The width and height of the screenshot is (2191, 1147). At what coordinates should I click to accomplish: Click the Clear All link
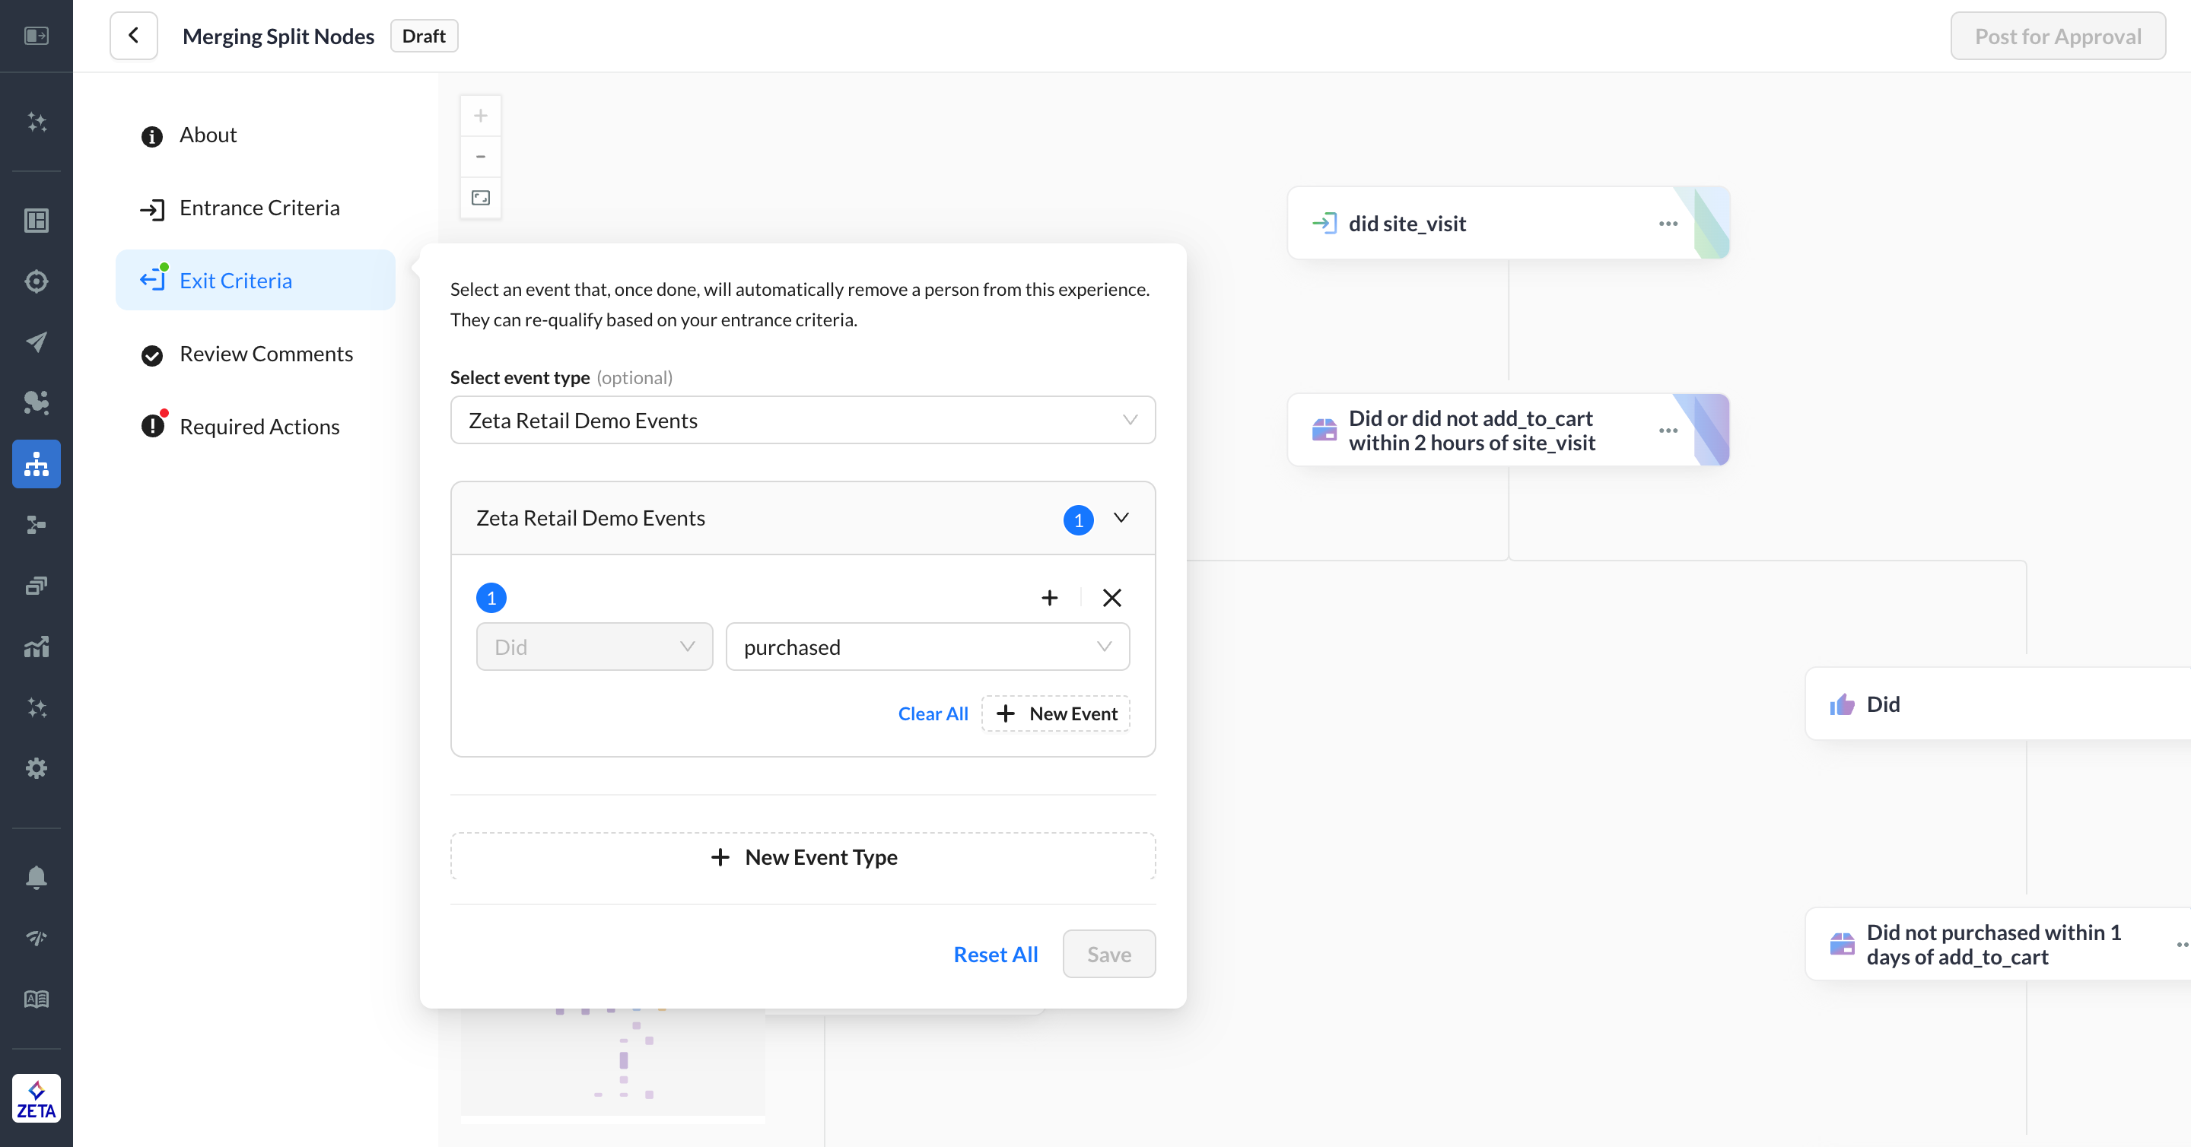(933, 713)
